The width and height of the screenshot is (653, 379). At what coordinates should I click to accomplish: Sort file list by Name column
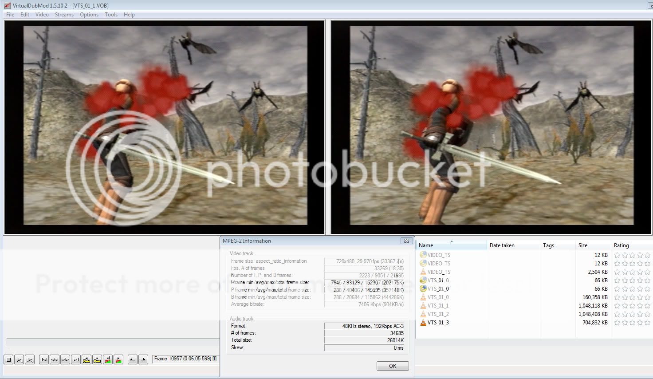coord(426,245)
